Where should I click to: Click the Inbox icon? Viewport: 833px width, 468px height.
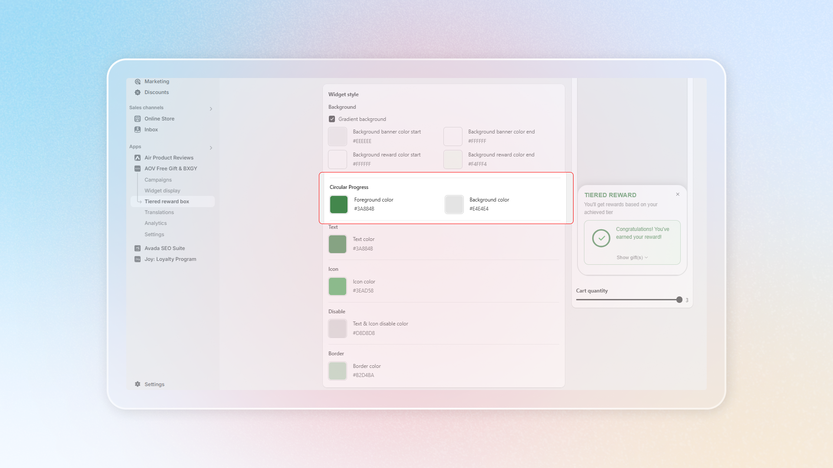(138, 130)
